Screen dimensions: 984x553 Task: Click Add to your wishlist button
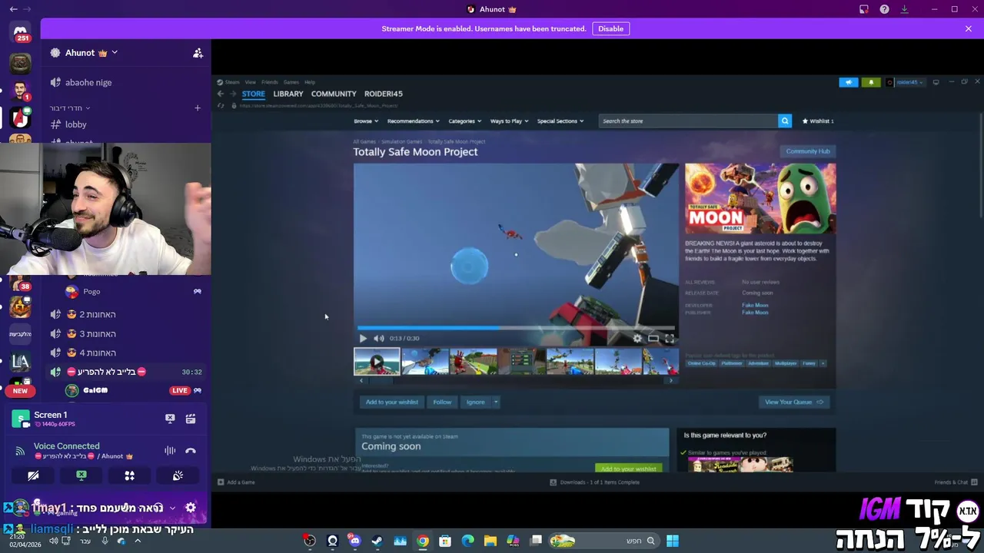tap(392, 402)
